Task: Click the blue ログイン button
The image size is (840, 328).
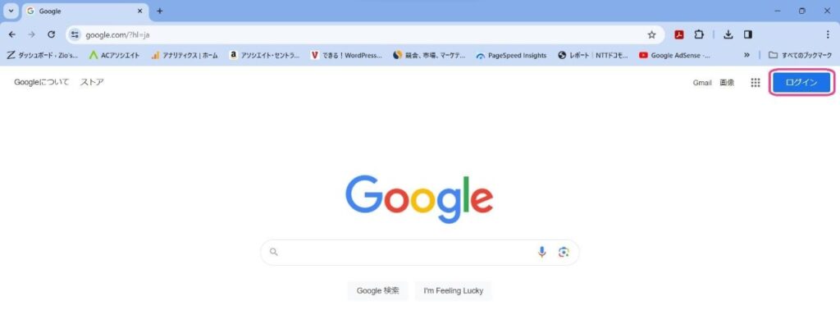Action: pos(801,83)
